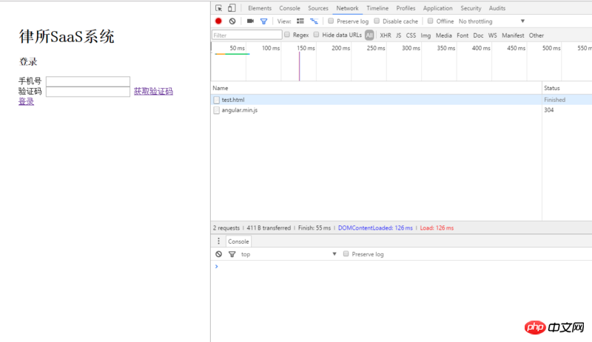Filter requests by Other
Screen dimensions: 592x342
coord(536,35)
